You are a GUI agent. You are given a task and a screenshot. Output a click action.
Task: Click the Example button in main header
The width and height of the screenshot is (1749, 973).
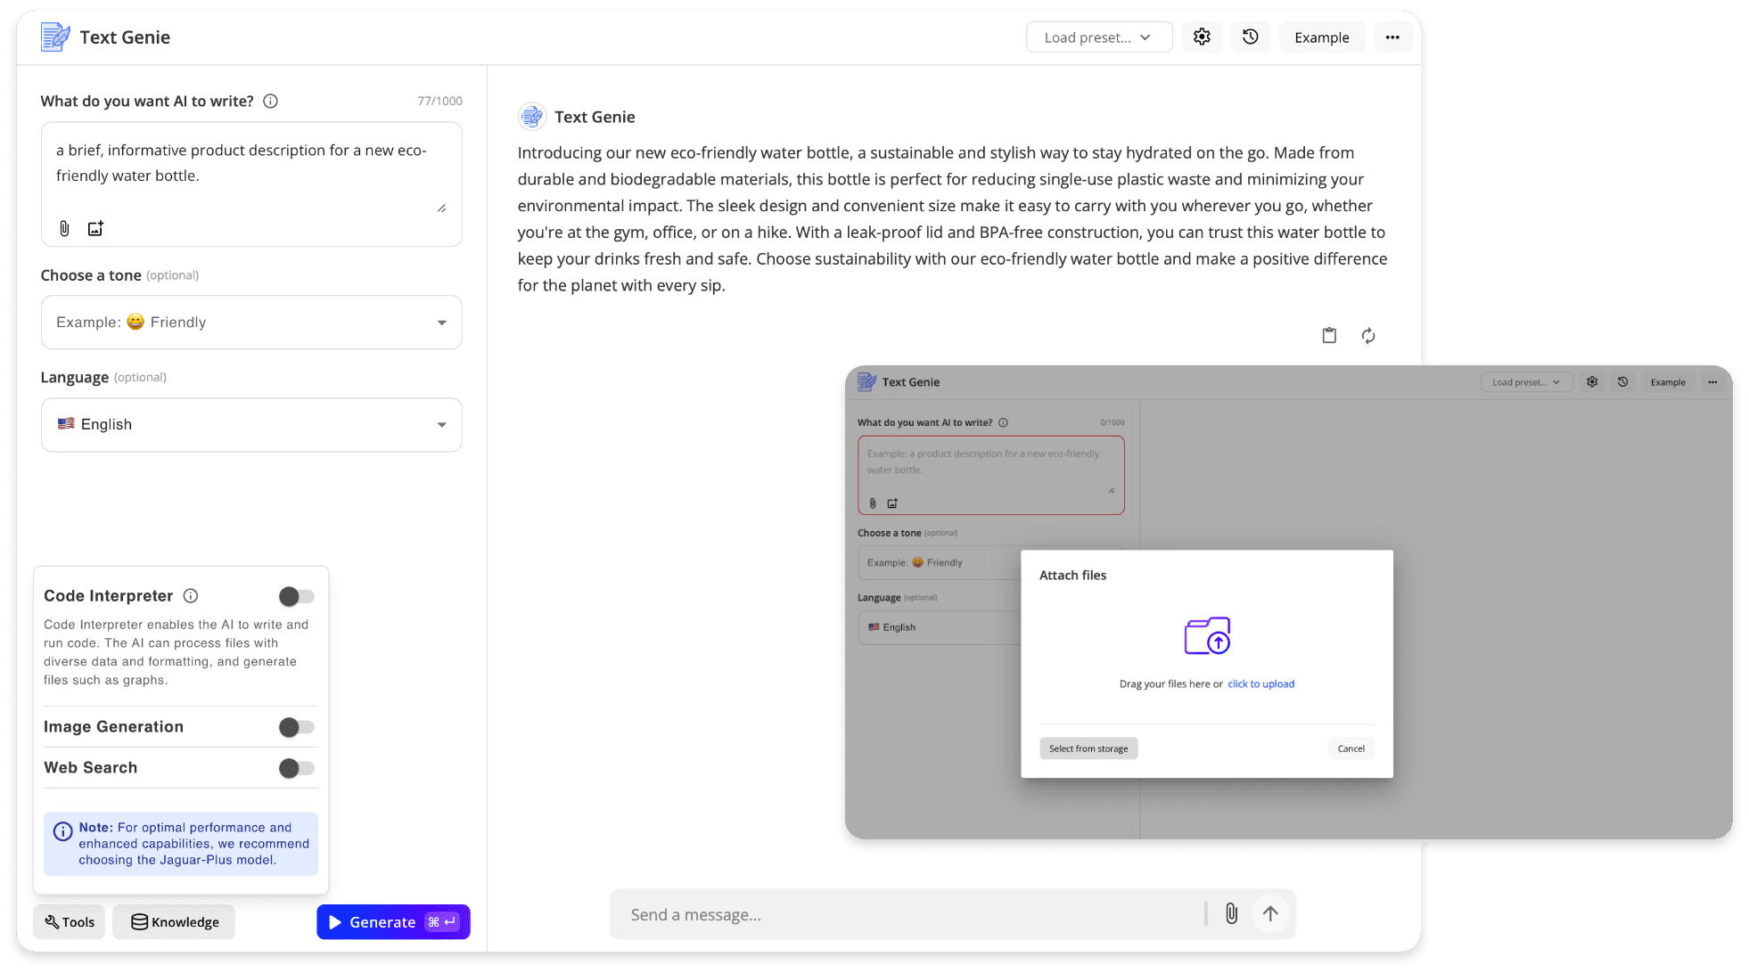1321,37
